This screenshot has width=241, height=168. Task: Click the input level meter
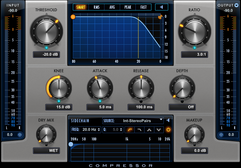(13, 71)
